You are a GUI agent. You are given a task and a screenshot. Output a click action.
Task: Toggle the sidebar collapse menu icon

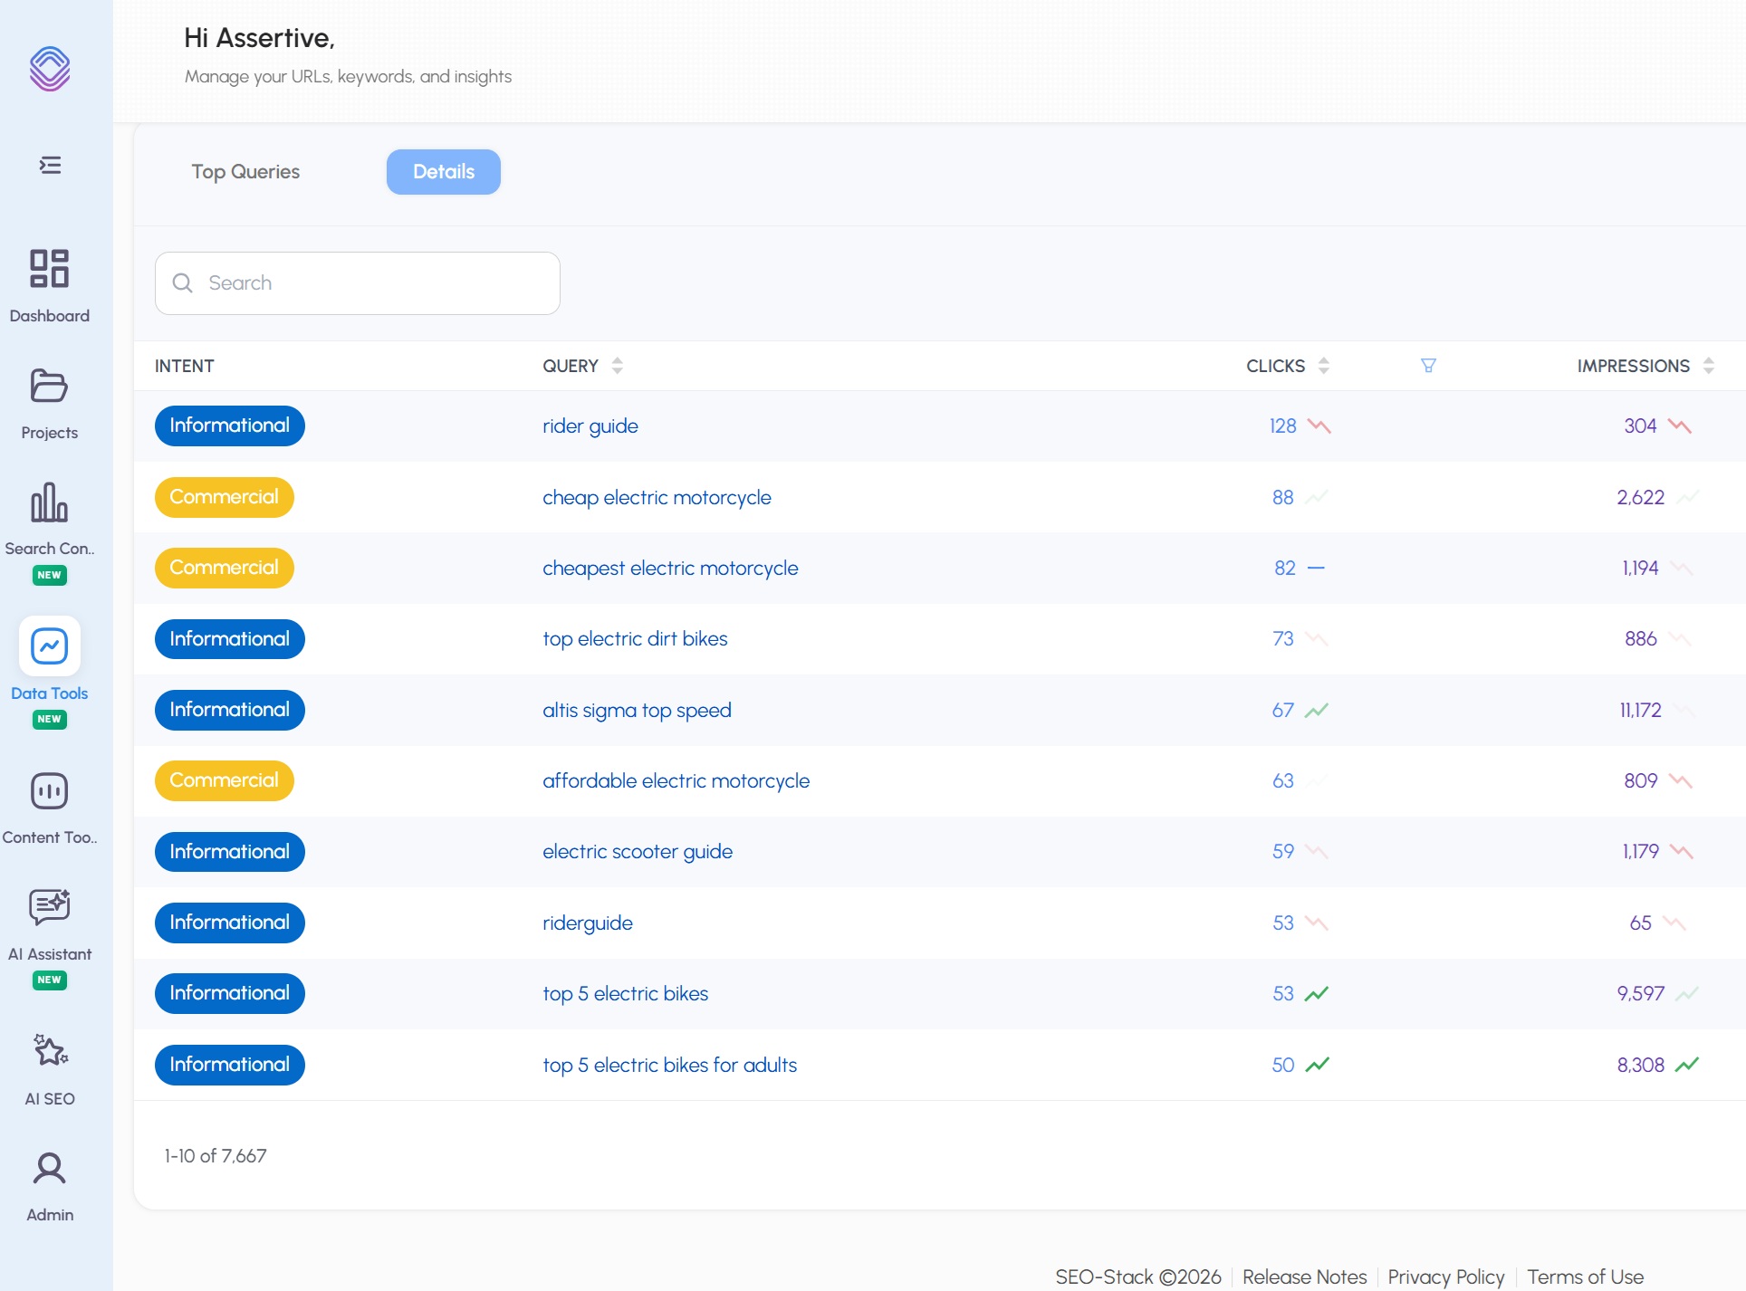click(51, 165)
